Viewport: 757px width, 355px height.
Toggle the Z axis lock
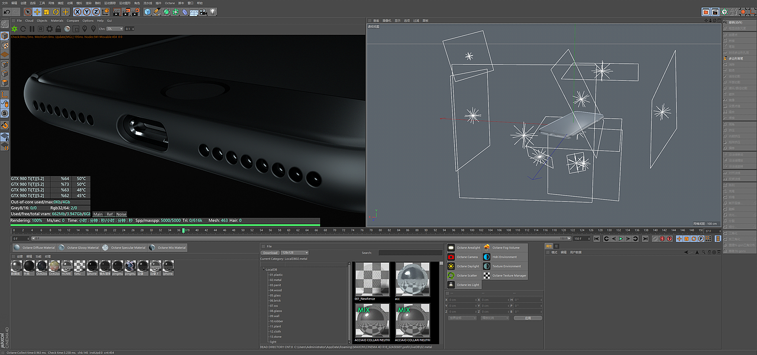pos(96,12)
